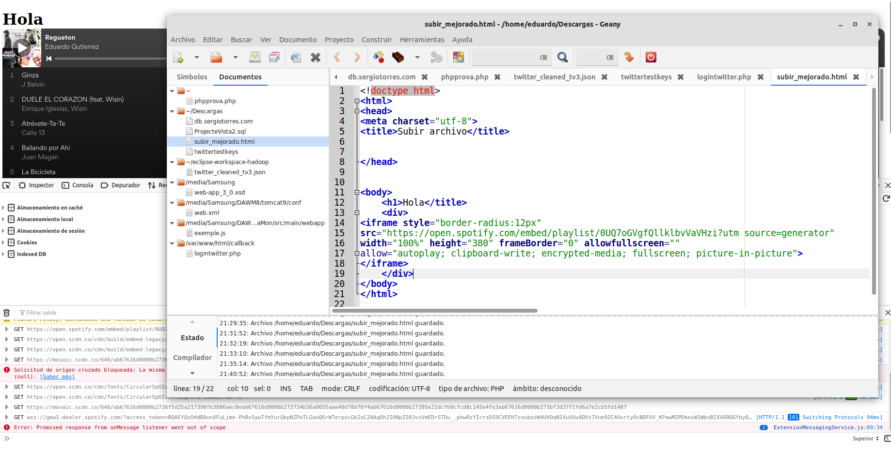891x452 pixels.
Task: Open the color chooser icon
Action: tap(459, 57)
